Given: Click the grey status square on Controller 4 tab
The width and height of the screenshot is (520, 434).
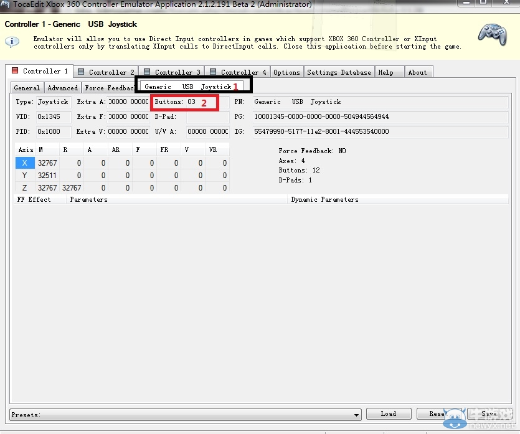Looking at the screenshot, I should click(x=213, y=72).
